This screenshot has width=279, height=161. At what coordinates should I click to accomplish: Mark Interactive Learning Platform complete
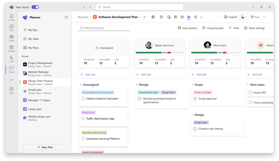click(x=83, y=138)
